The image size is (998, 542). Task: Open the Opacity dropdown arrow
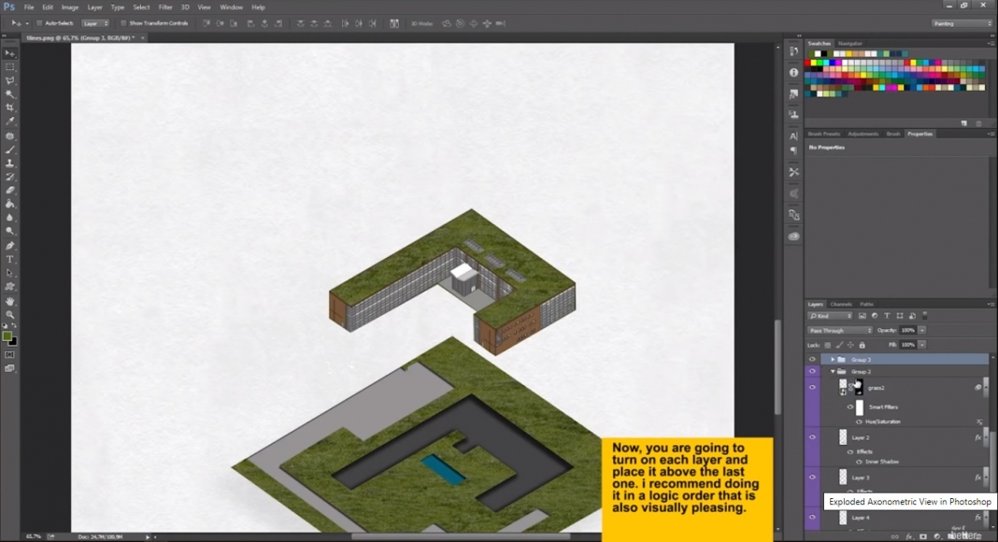coord(922,330)
